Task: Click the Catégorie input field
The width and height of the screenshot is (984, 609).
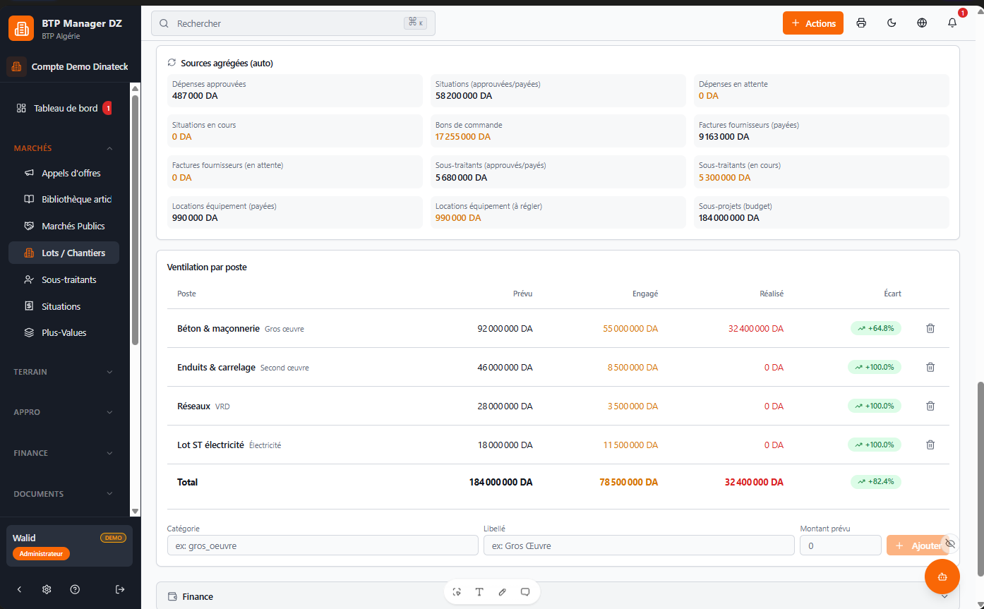Action: pyautogui.click(x=323, y=545)
